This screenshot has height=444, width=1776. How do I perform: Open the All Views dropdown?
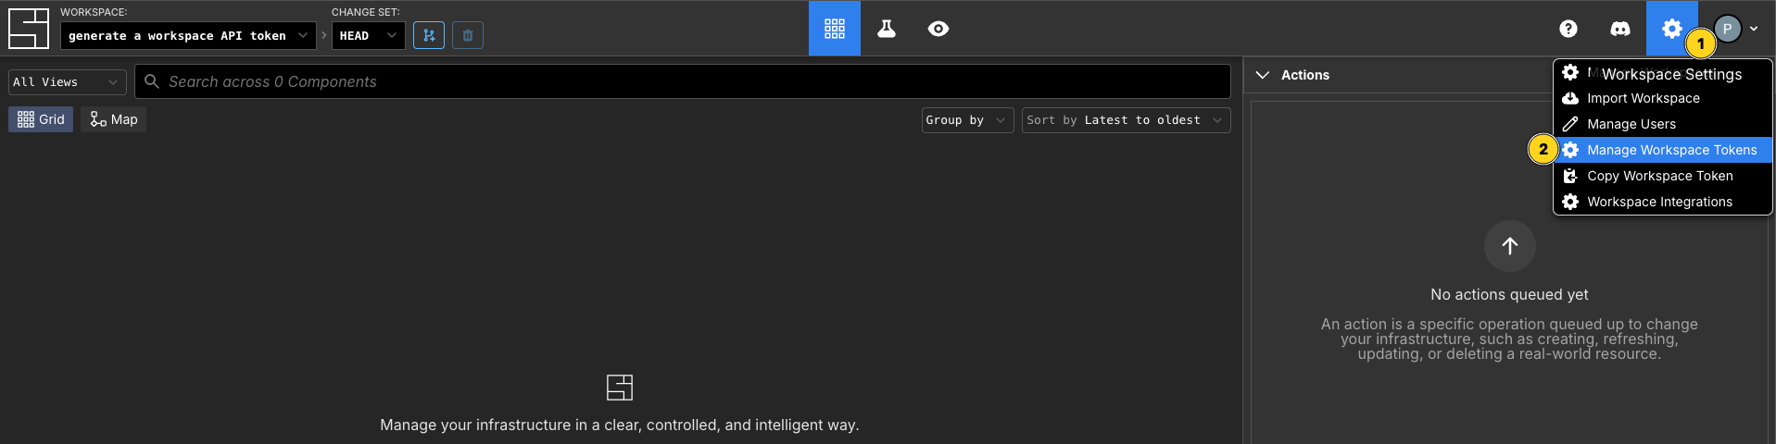[68, 81]
